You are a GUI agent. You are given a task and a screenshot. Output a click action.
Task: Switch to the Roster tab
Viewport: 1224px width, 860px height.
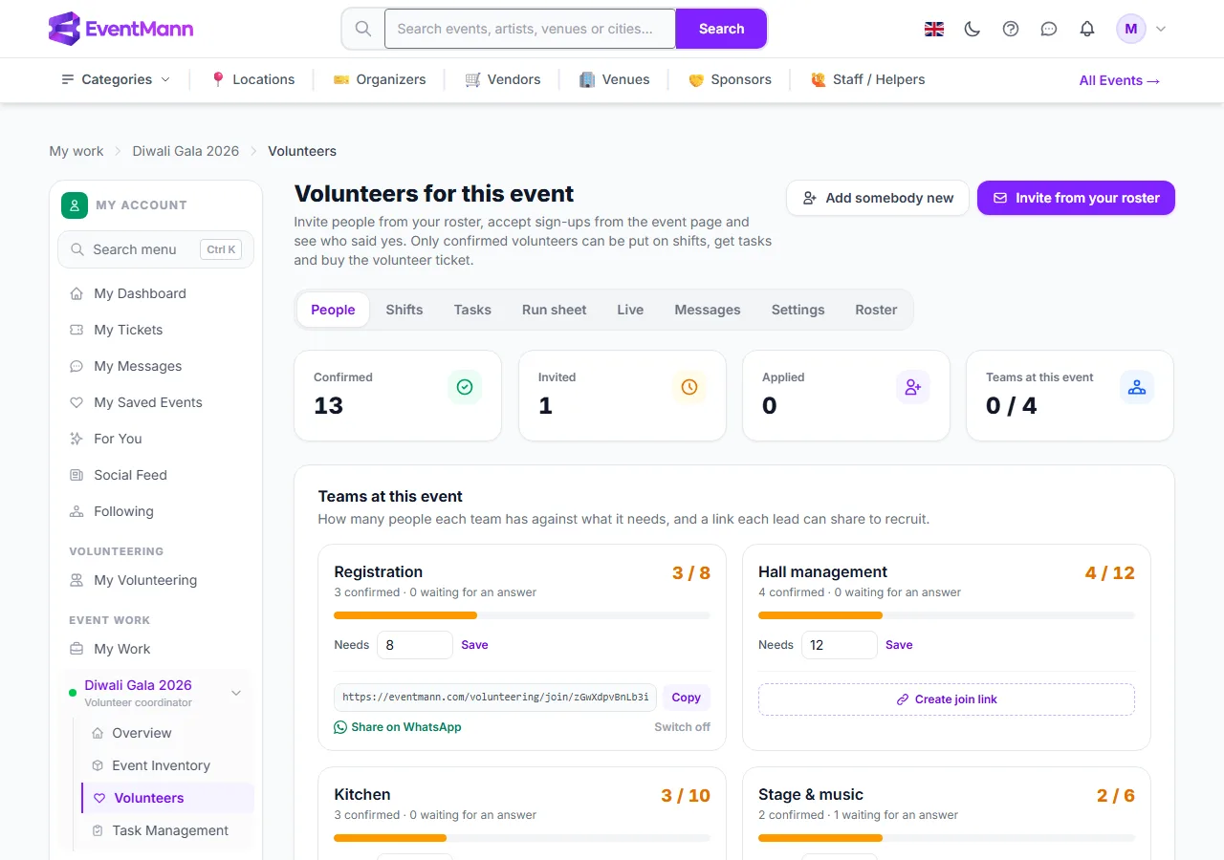pos(876,310)
